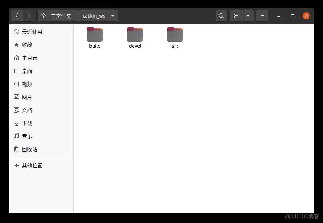Click the back navigation arrow
323x223 pixels.
point(17,15)
